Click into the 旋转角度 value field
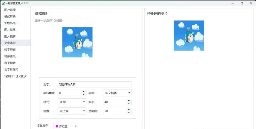257x129 pixels. [69, 93]
